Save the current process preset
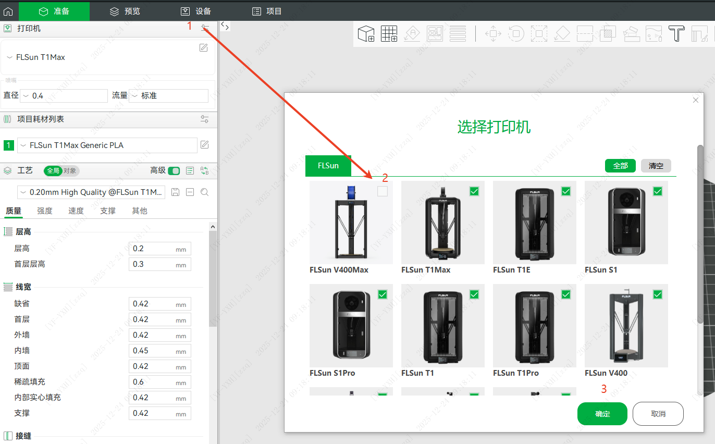This screenshot has height=444, width=715. 176,192
